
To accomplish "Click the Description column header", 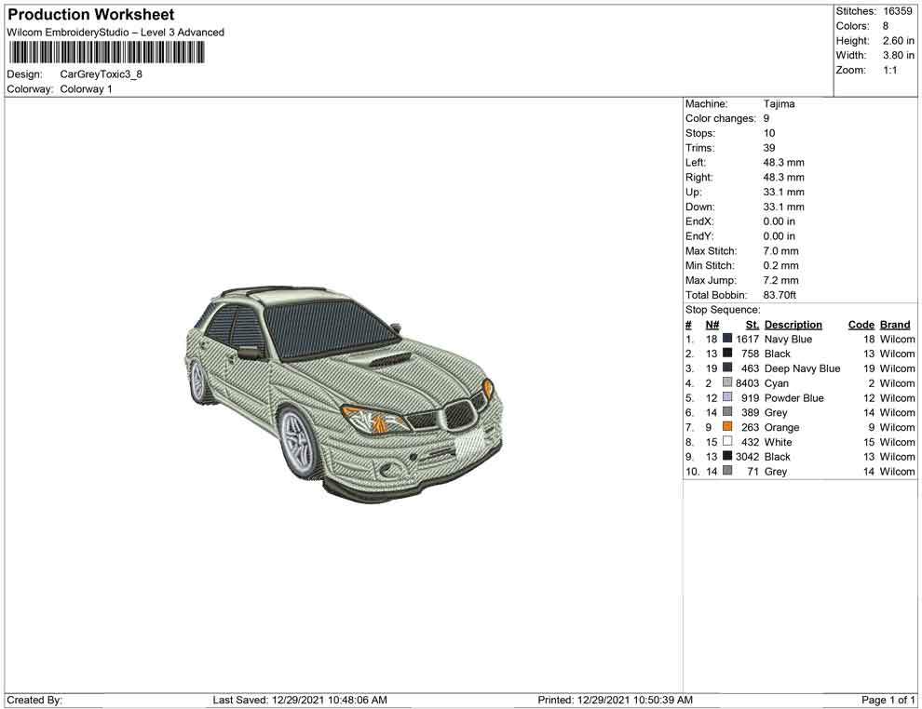I will tap(793, 324).
